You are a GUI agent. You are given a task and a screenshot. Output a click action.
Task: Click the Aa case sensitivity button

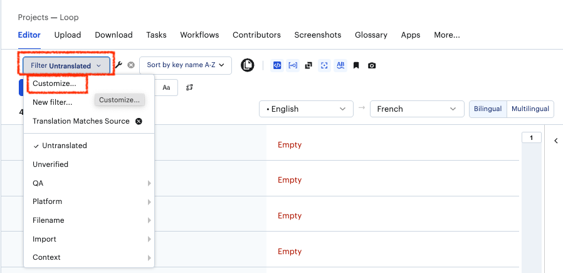pos(166,88)
